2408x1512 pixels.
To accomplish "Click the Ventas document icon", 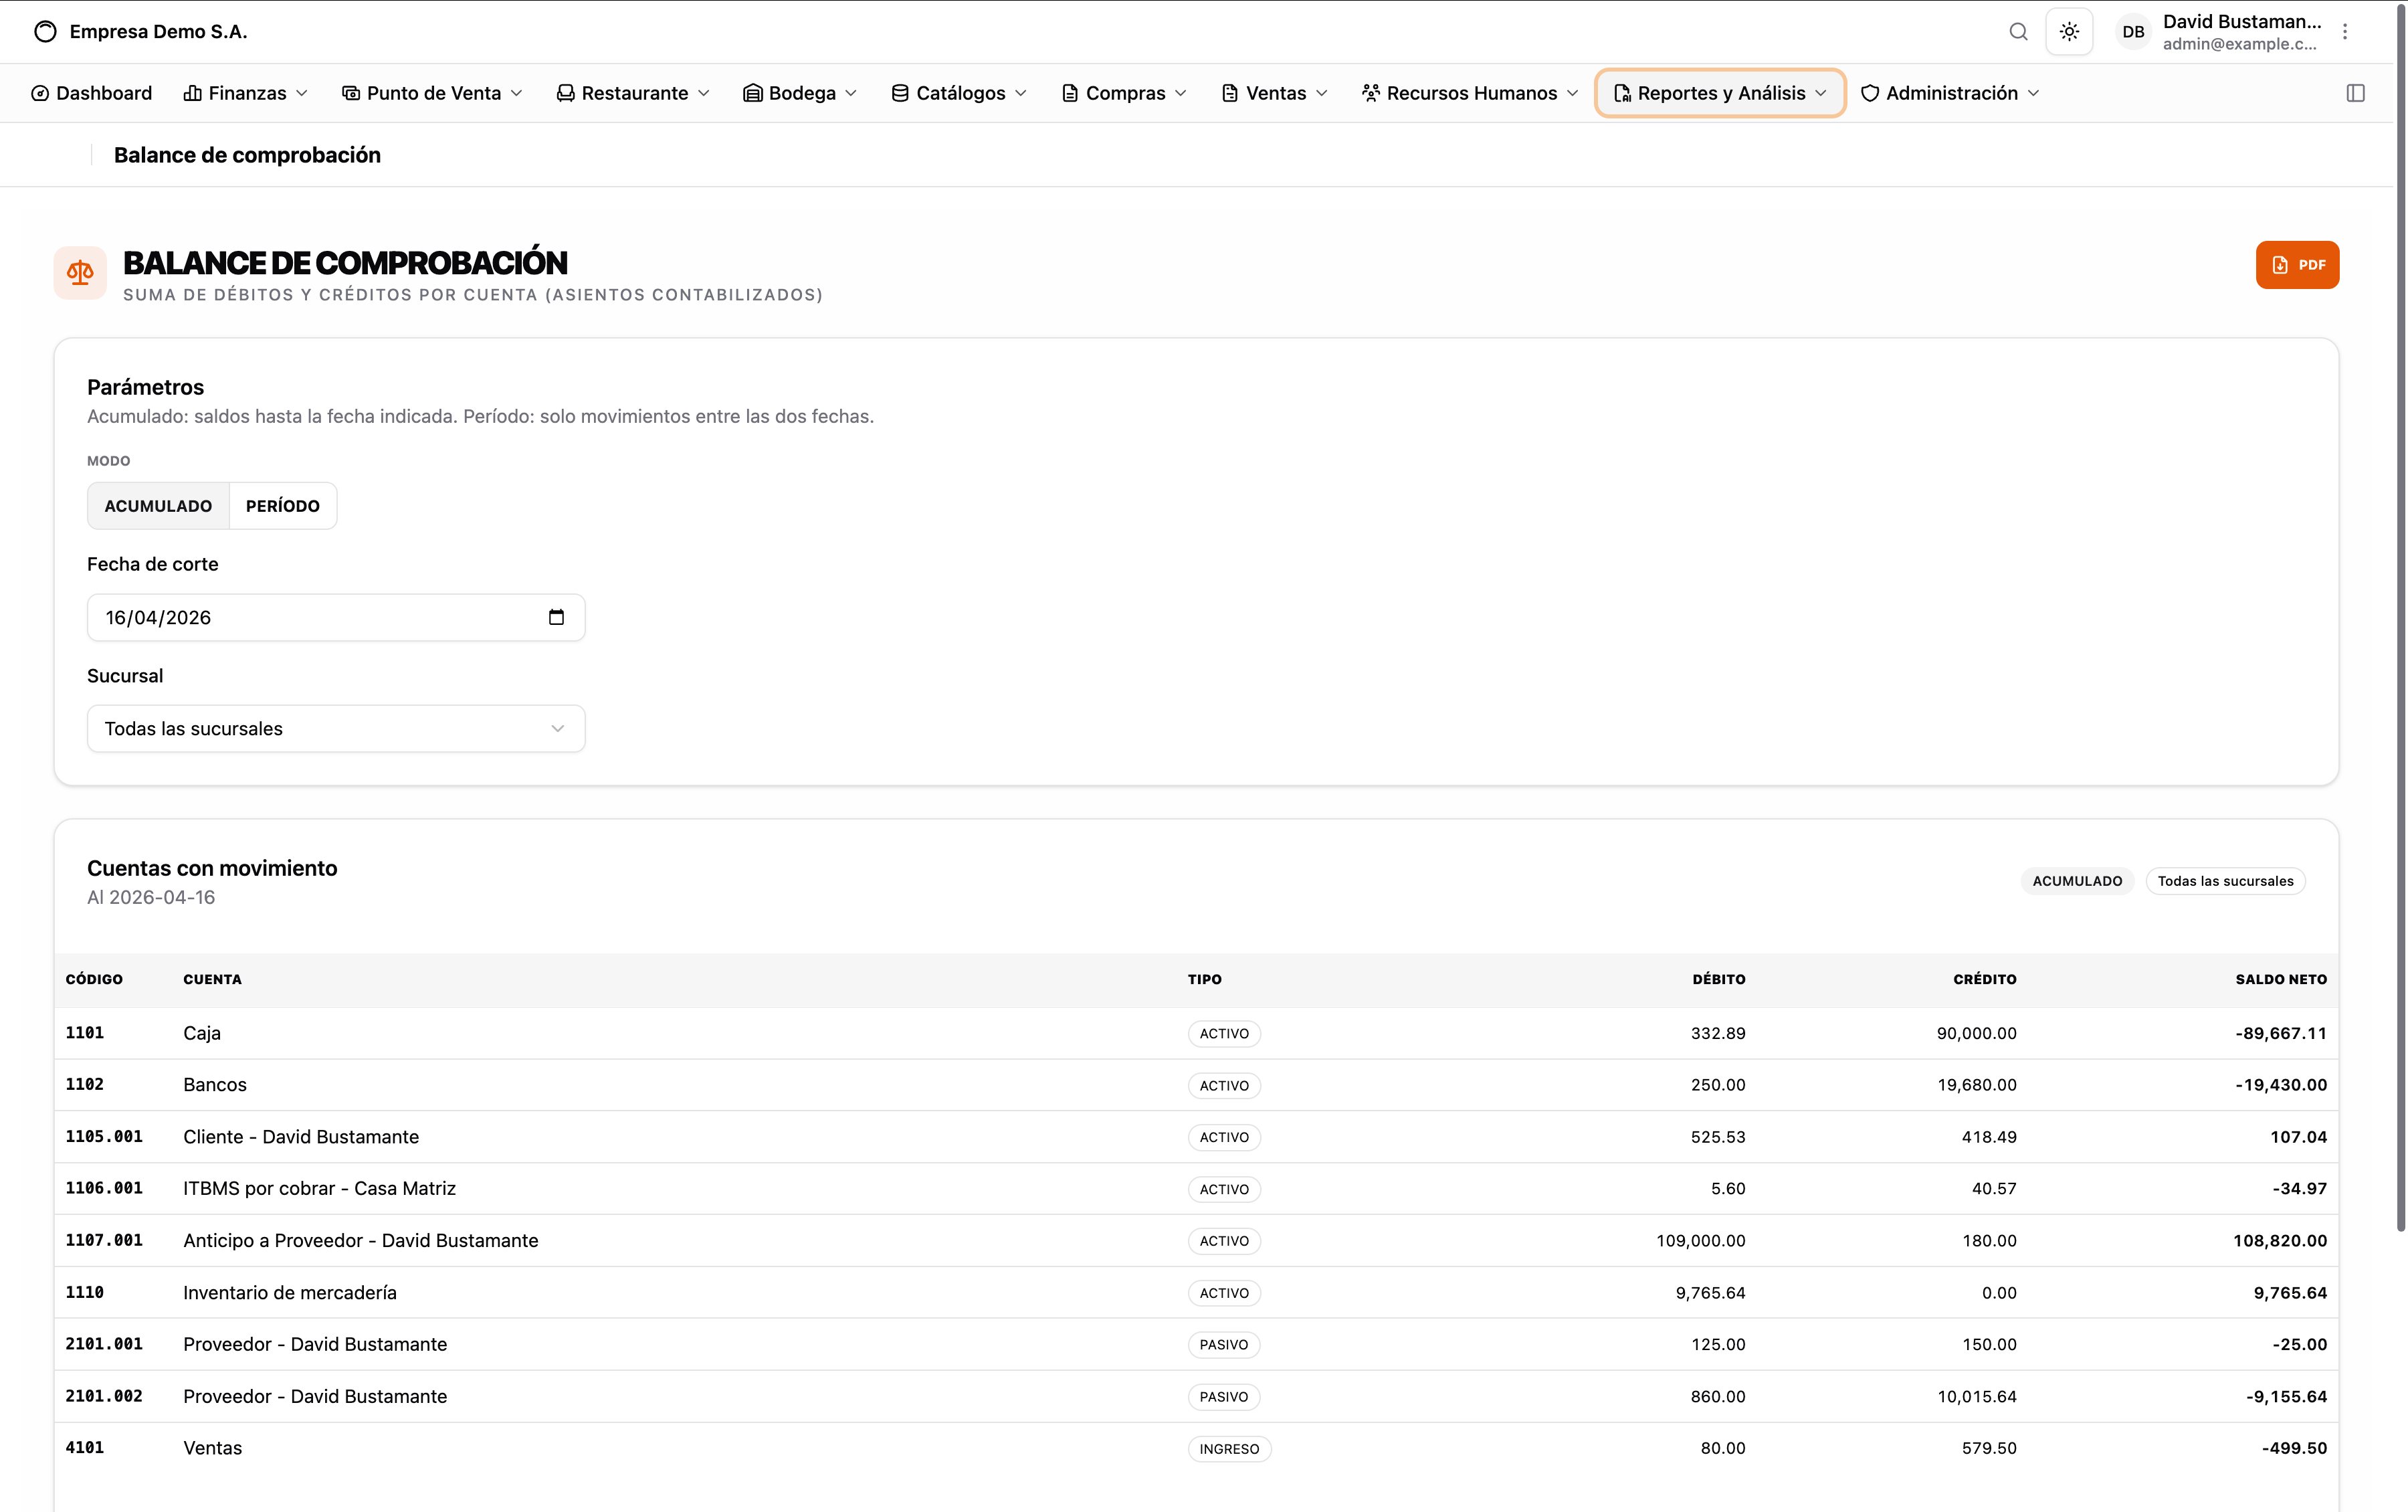I will point(1229,93).
